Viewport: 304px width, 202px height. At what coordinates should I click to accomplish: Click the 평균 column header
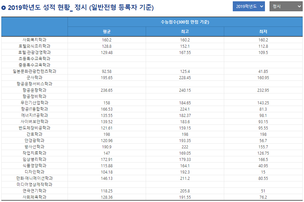pos(107,32)
